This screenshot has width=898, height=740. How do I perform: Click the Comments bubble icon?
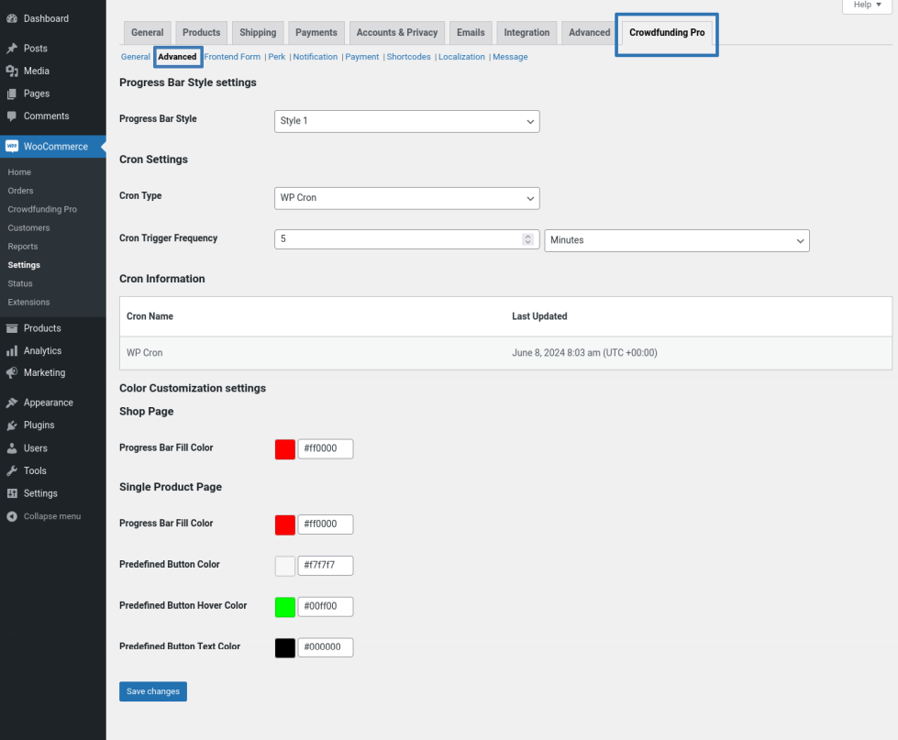click(12, 116)
